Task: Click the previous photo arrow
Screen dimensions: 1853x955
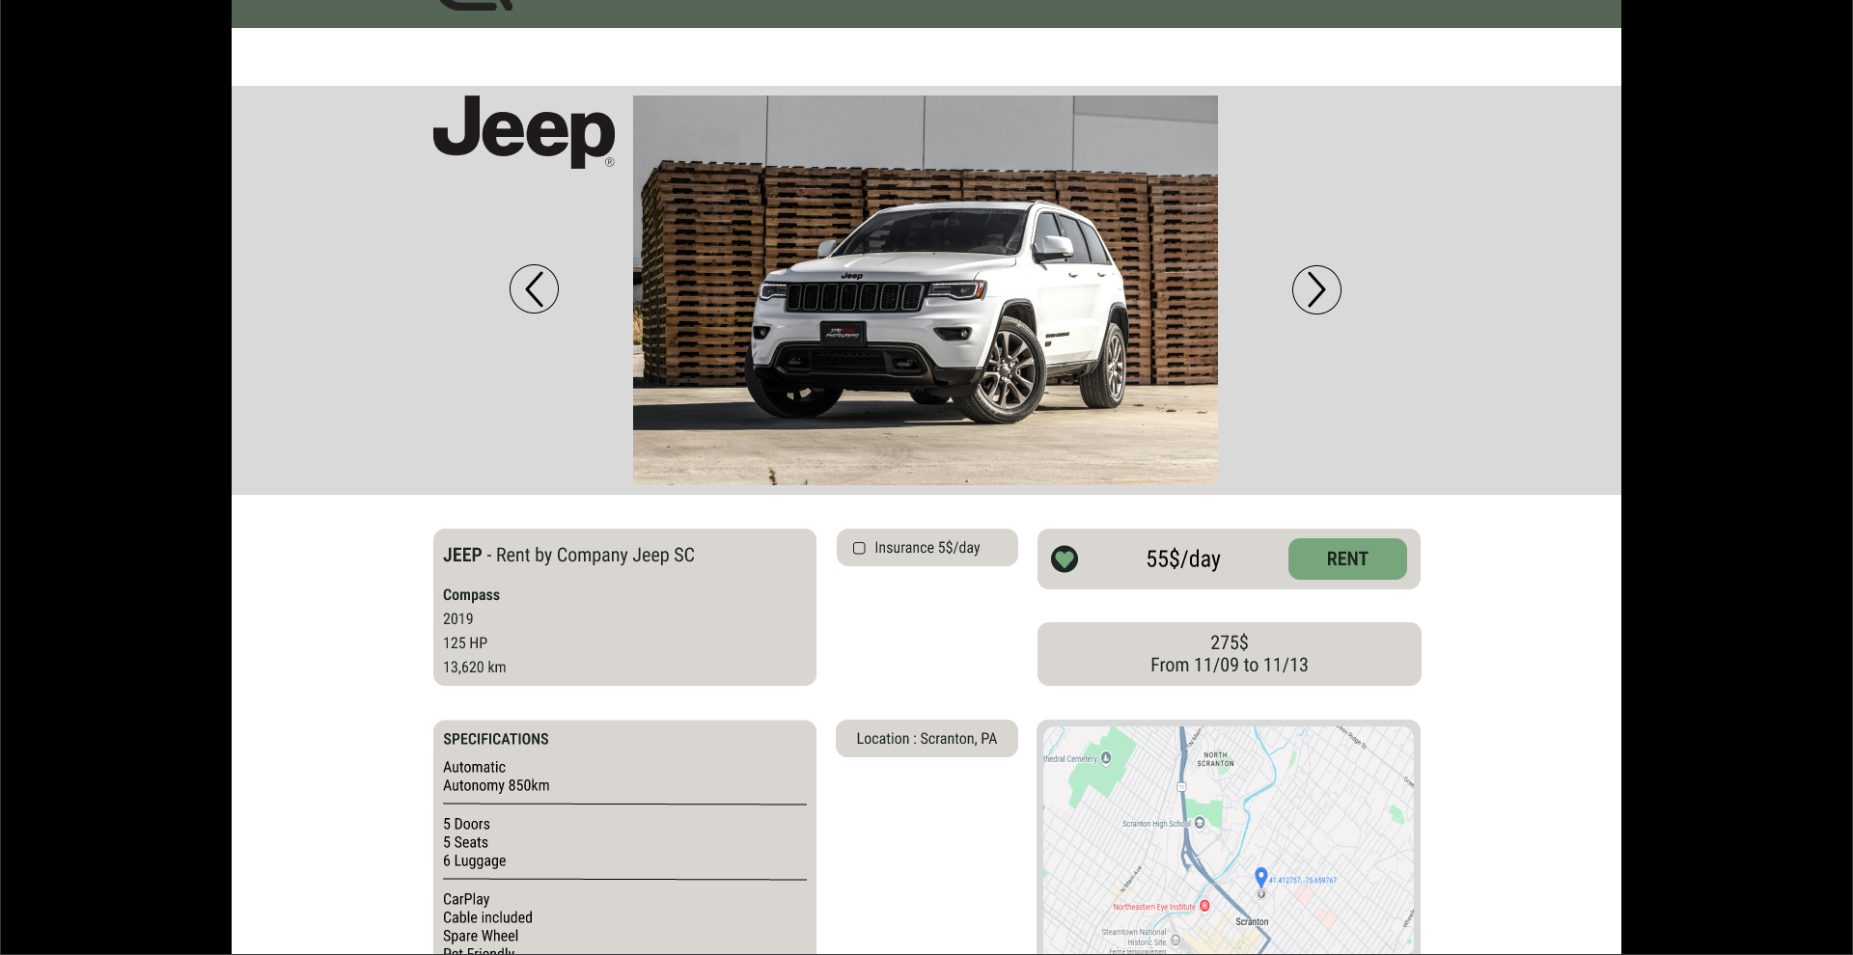Action: pyautogui.click(x=534, y=289)
